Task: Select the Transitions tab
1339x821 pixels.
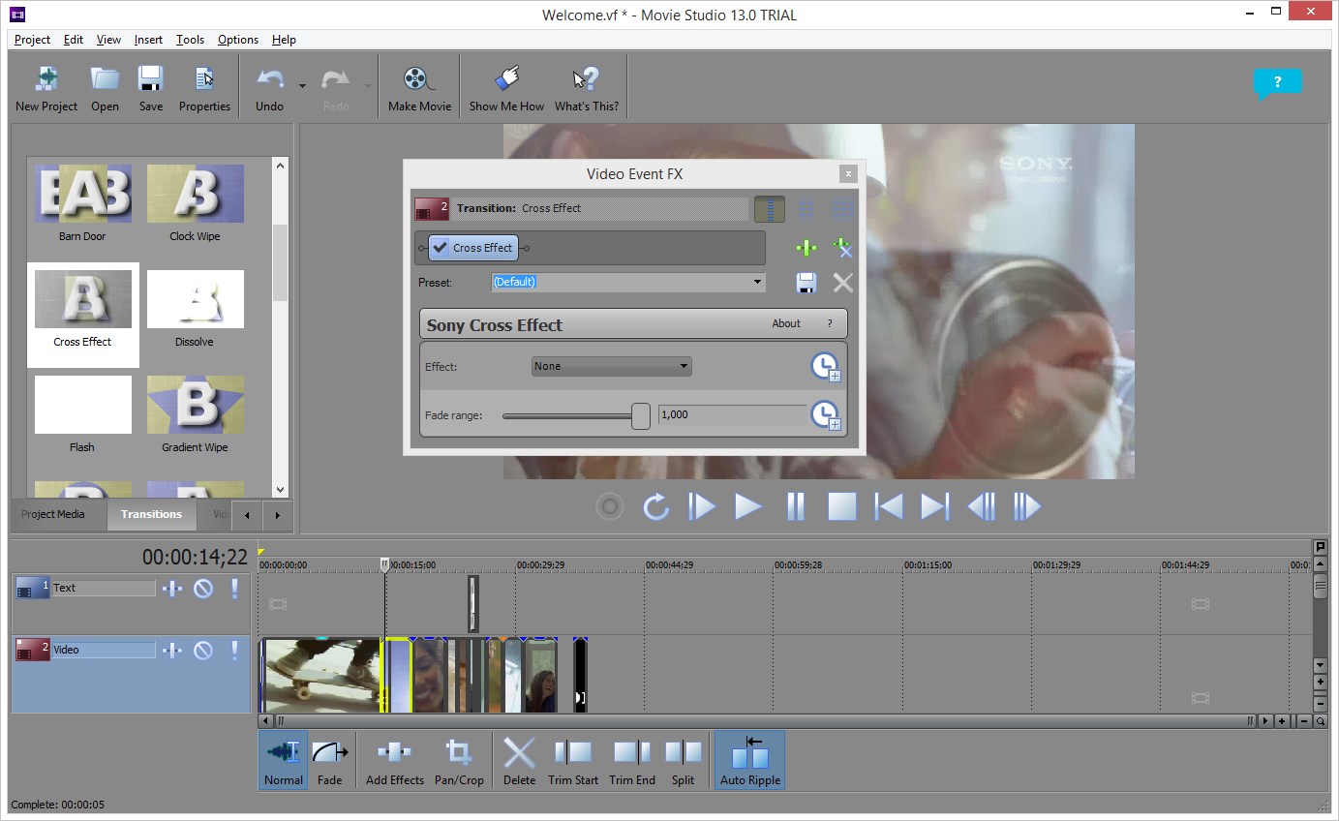Action: (x=151, y=514)
